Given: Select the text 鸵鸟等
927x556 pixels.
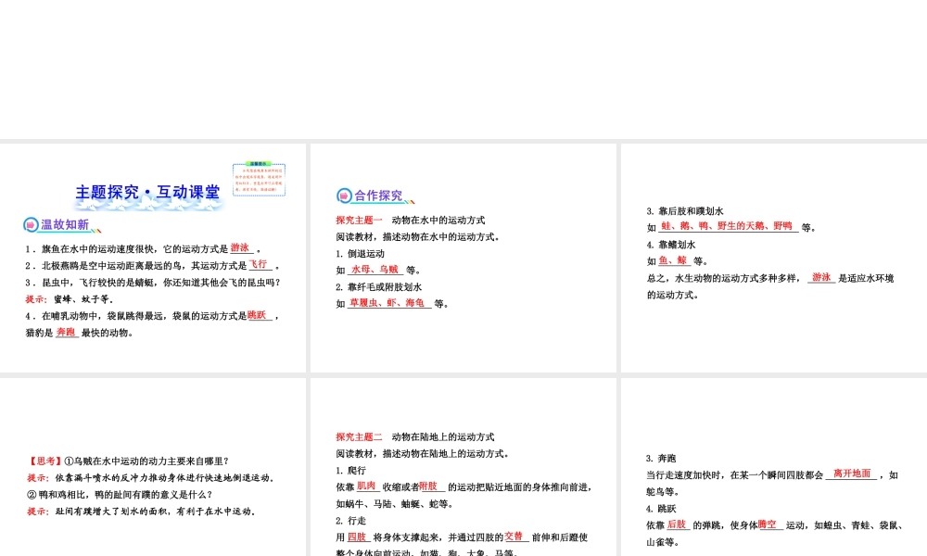Looking at the screenshot, I should pos(663,491).
